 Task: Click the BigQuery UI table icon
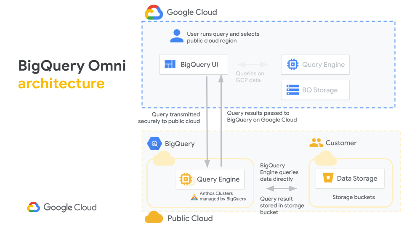click(x=170, y=64)
